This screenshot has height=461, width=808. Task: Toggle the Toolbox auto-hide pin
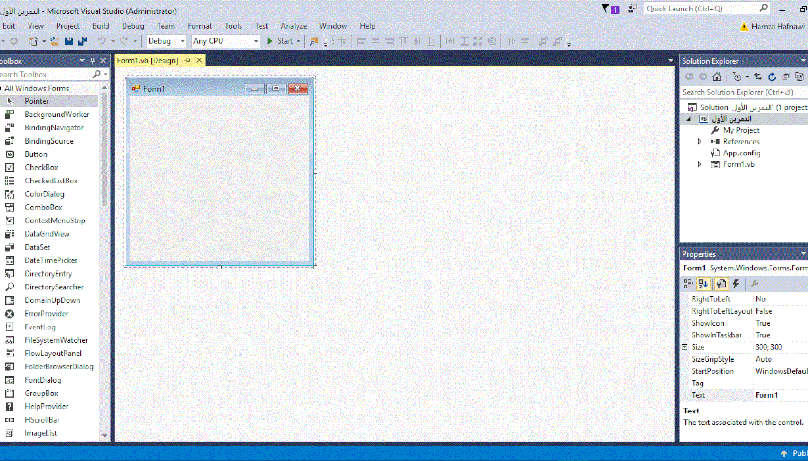pyautogui.click(x=93, y=61)
